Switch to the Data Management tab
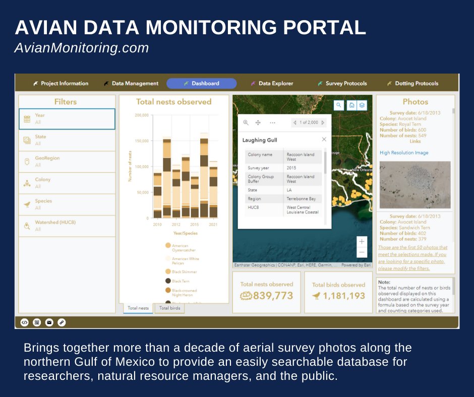This screenshot has height=397, width=474. (x=132, y=84)
